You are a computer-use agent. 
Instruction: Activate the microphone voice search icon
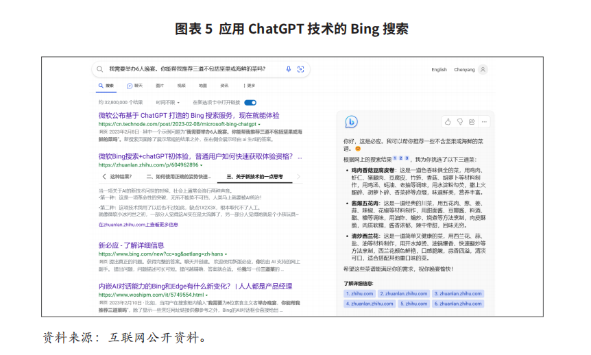289,69
